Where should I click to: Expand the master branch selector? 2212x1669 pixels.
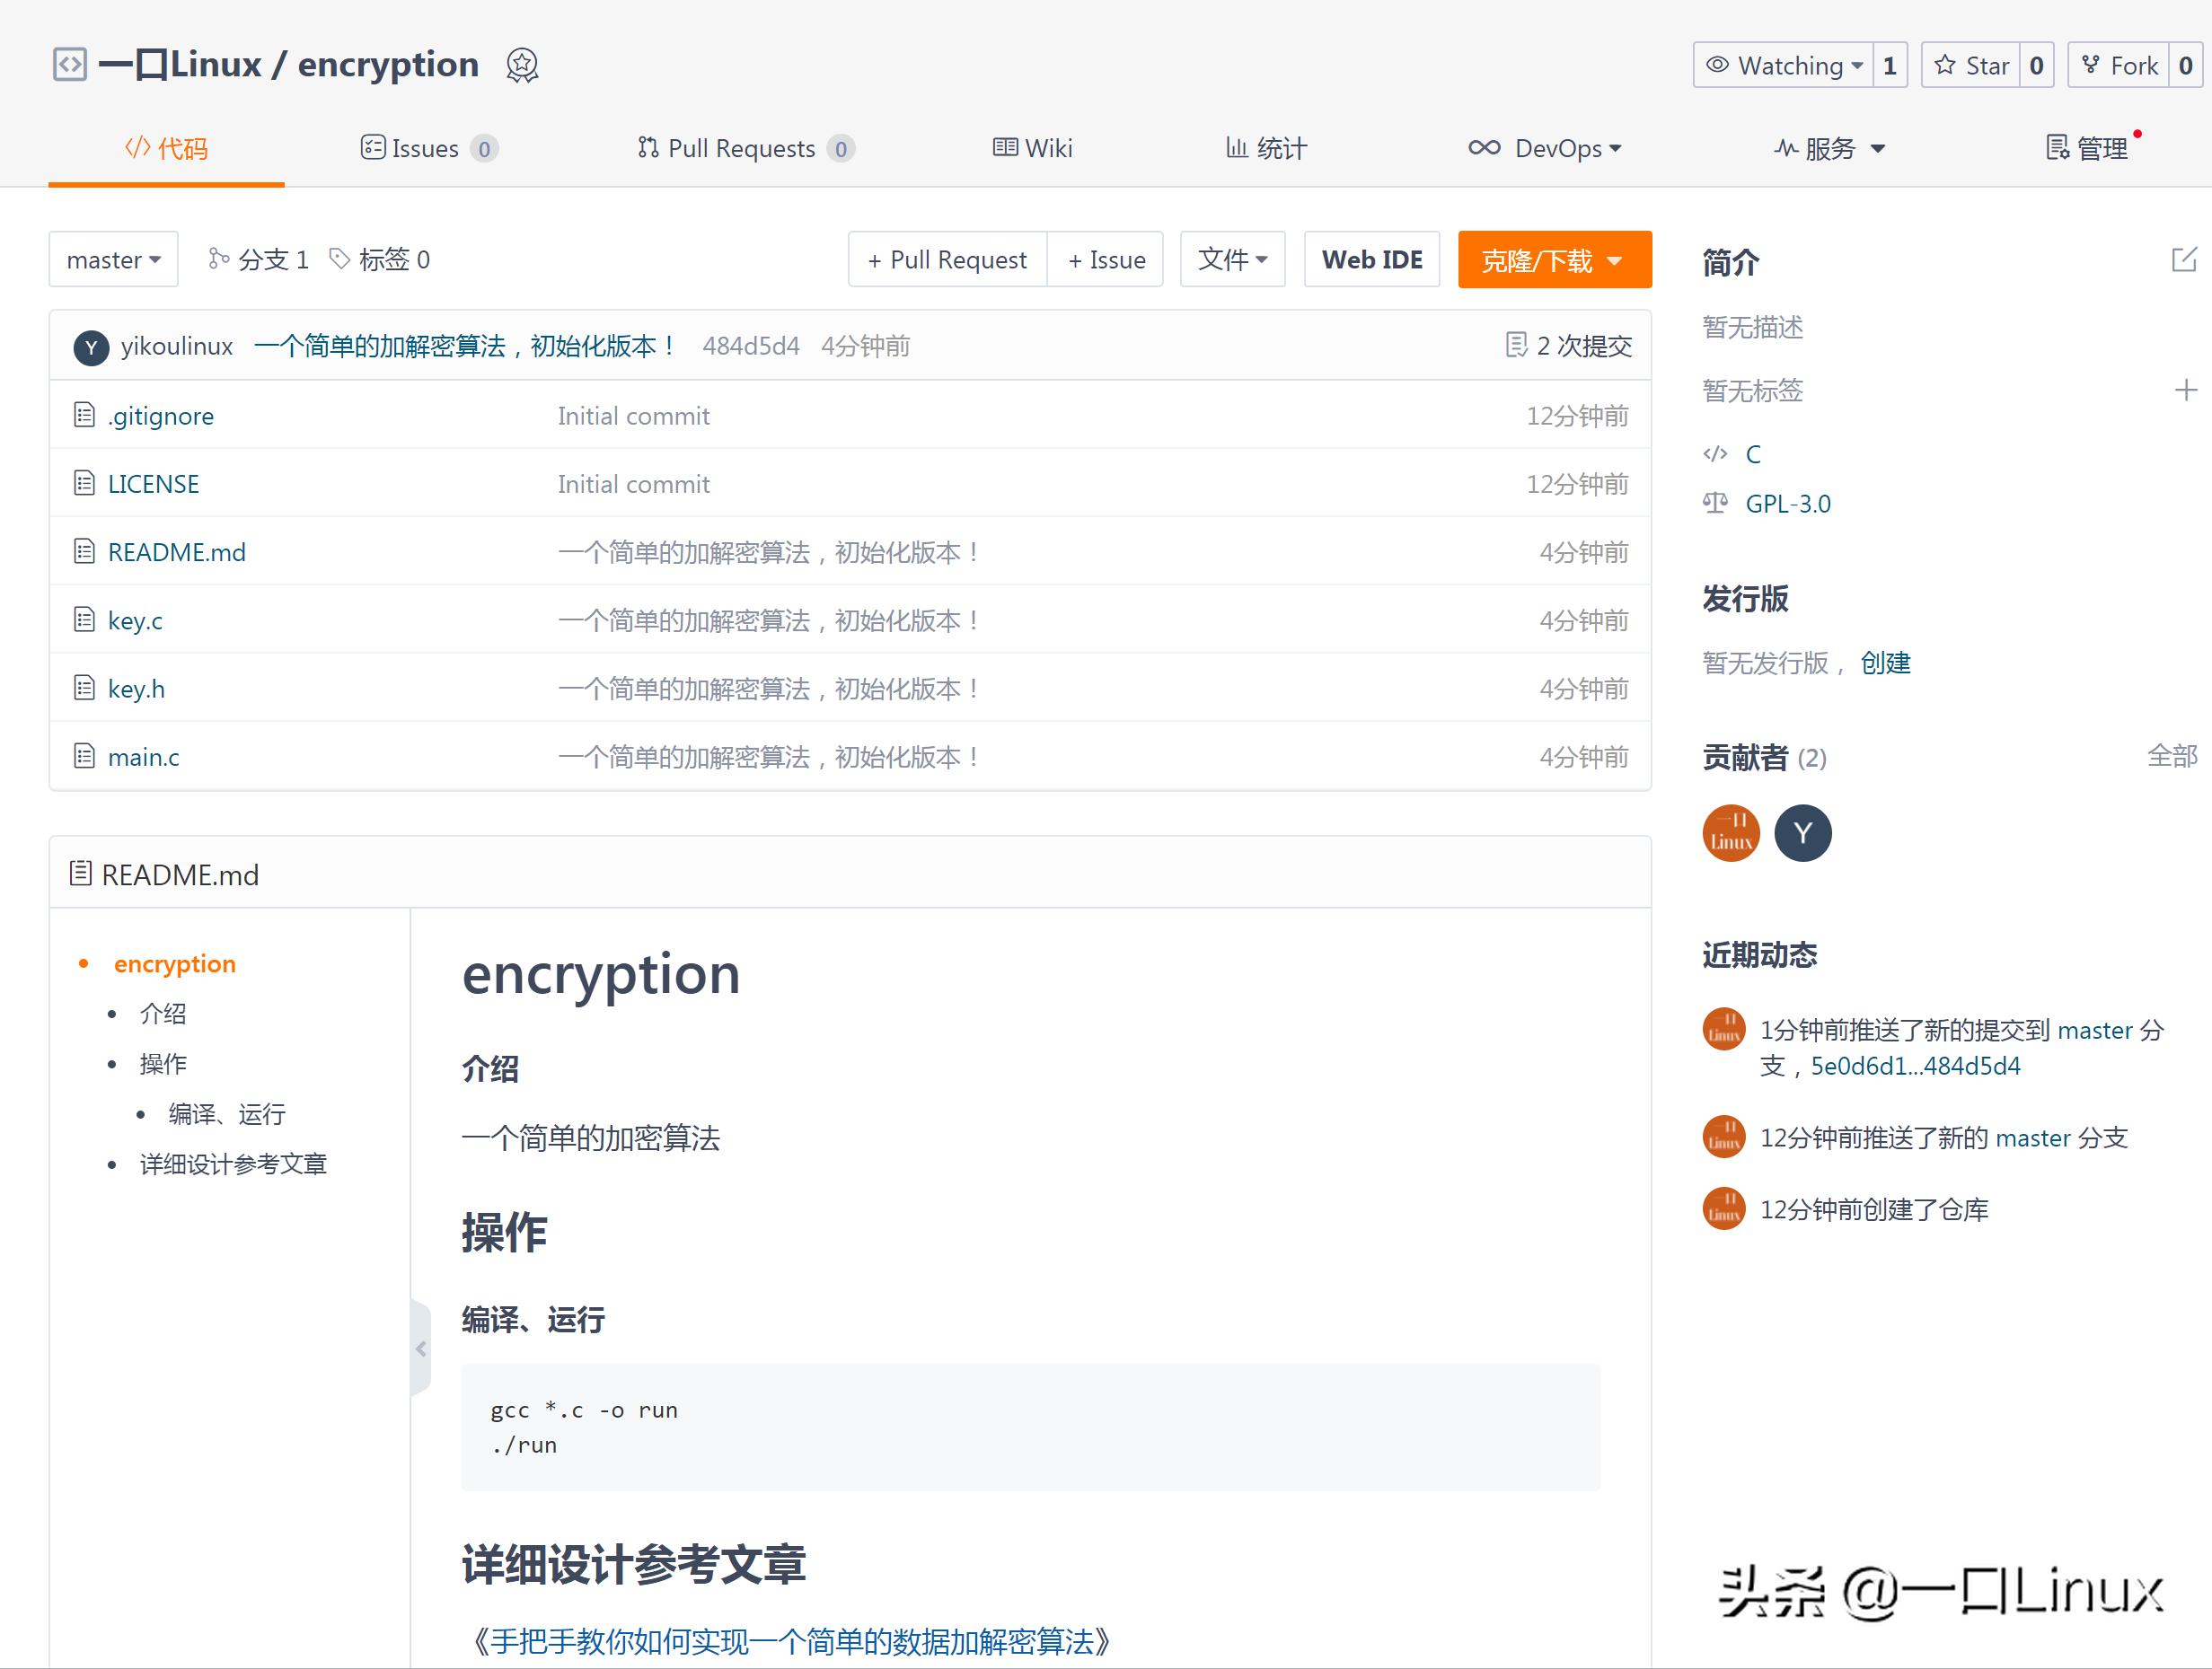coord(112,259)
